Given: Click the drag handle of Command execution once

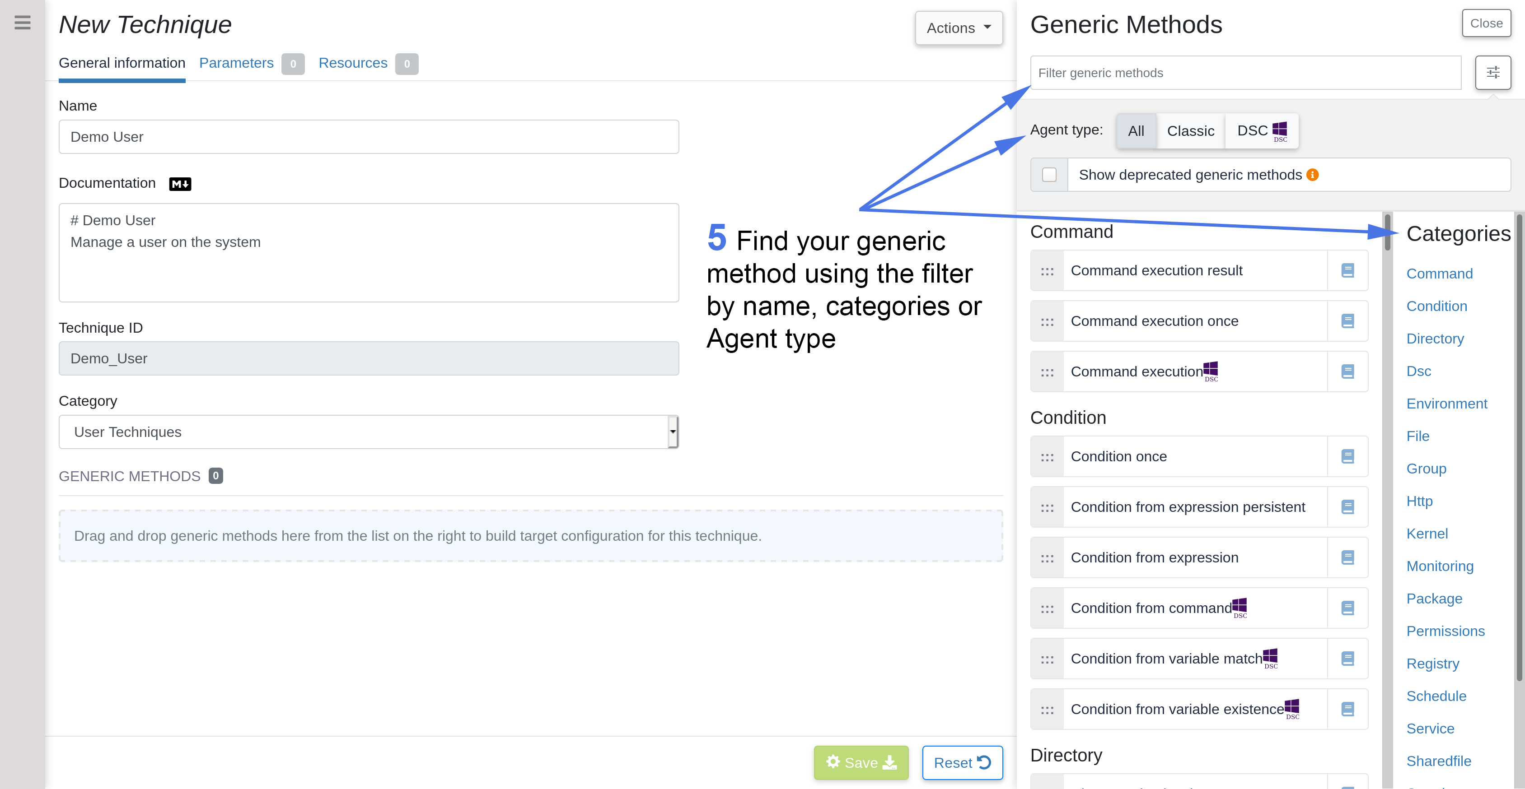Looking at the screenshot, I should click(1047, 321).
